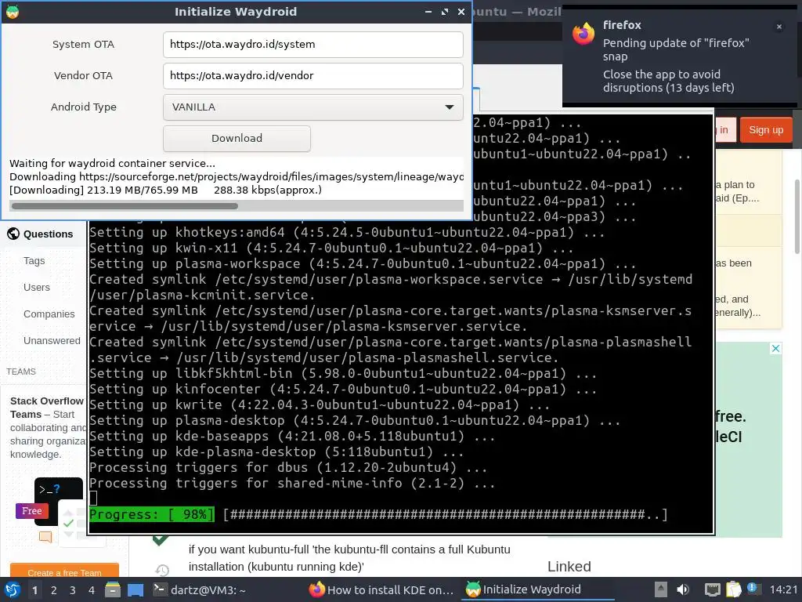802x602 pixels.
Task: Switch to virtual desktop 3
Action: click(x=73, y=590)
